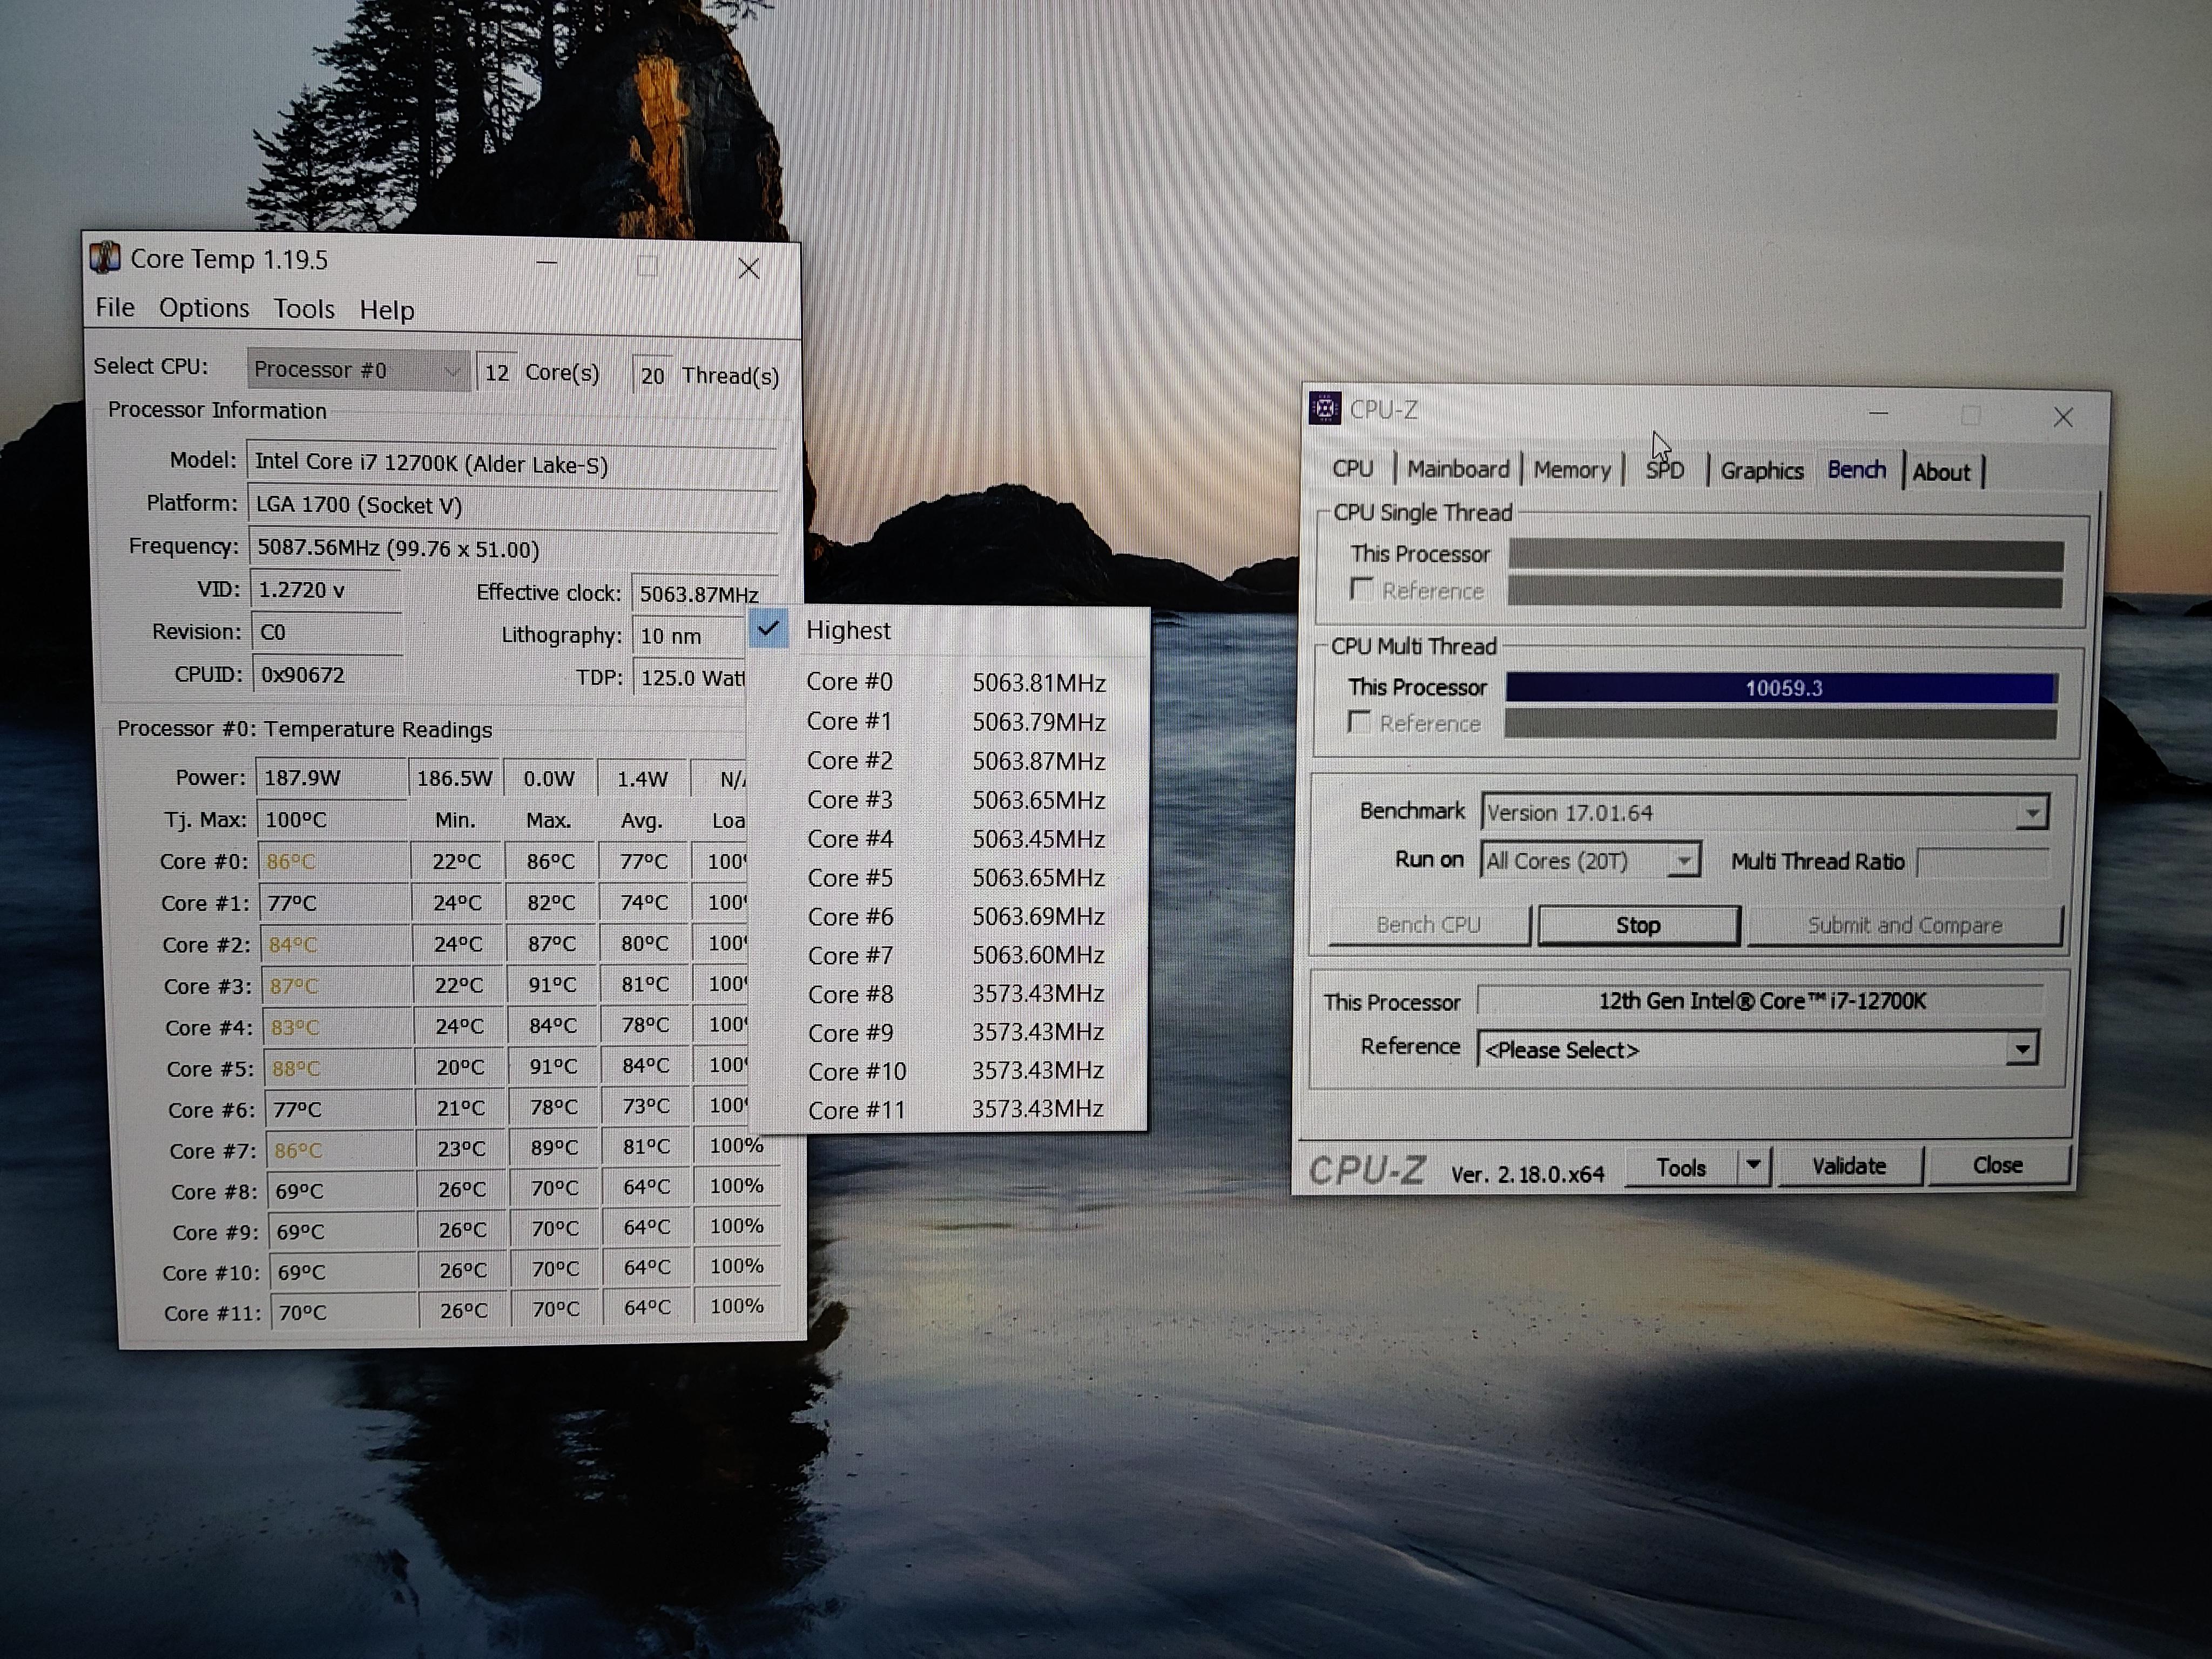
Task: Switch to the Mainboard tab
Action: point(1457,469)
